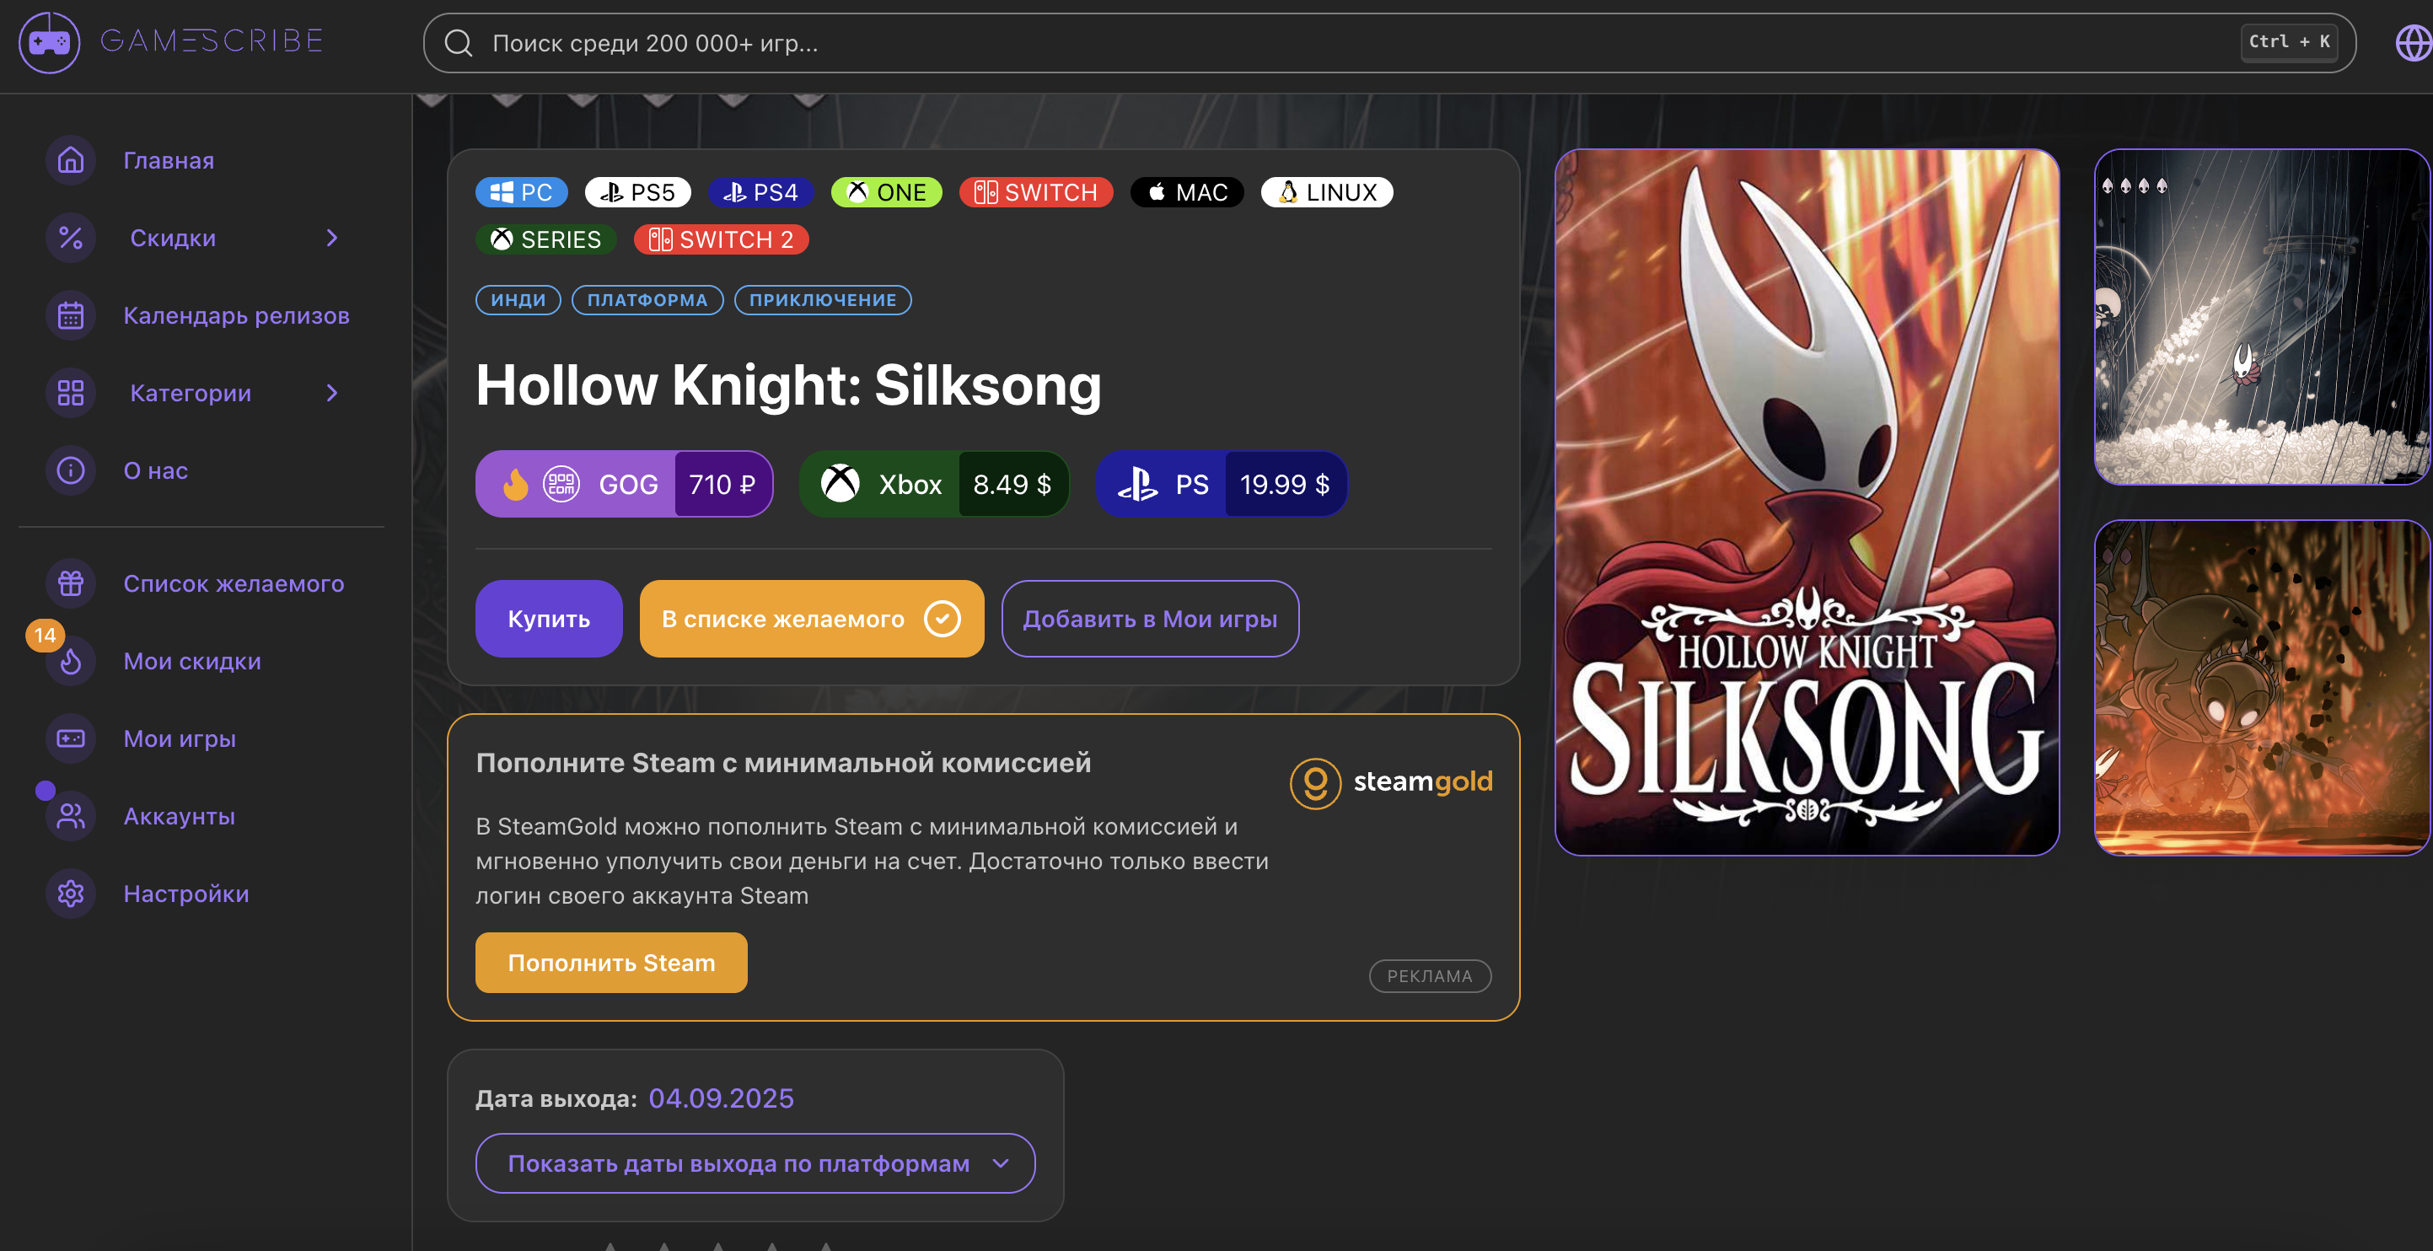Expand the Скидки section chevron
The height and width of the screenshot is (1251, 2433).
pyautogui.click(x=330, y=238)
